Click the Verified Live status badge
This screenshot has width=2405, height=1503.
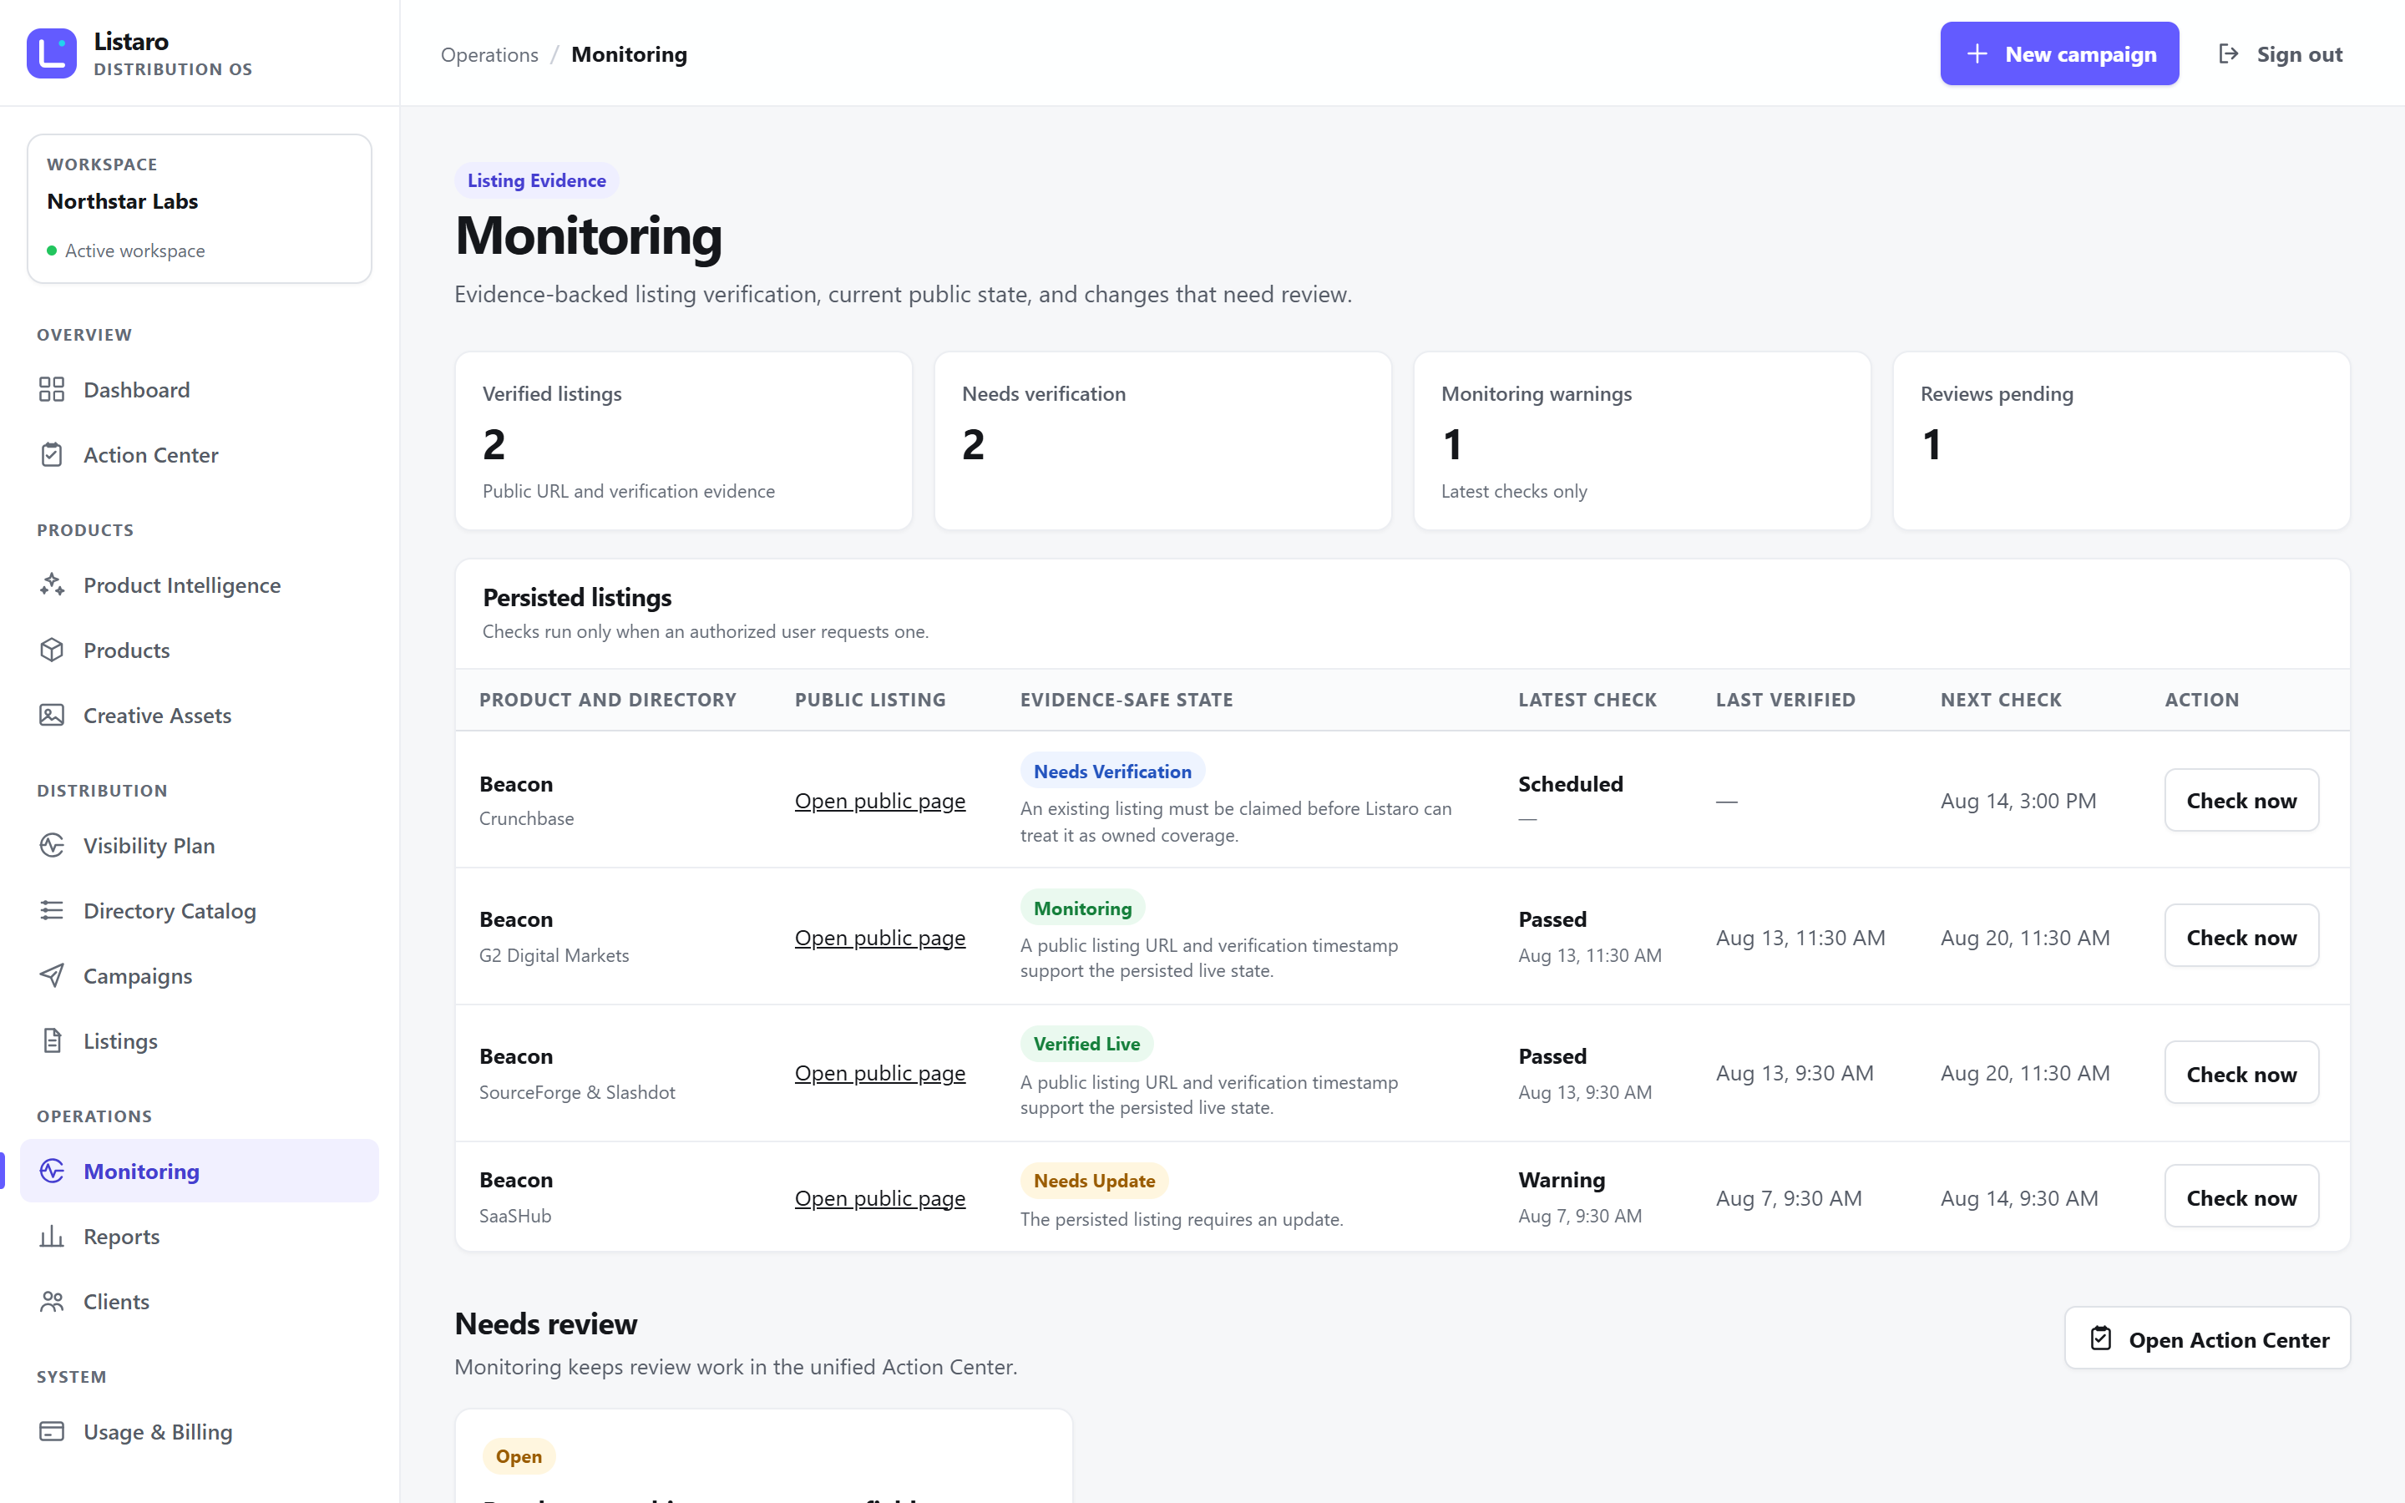tap(1086, 1044)
